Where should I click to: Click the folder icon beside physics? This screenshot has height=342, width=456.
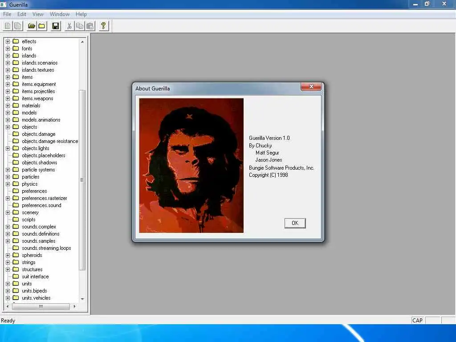tap(16, 184)
